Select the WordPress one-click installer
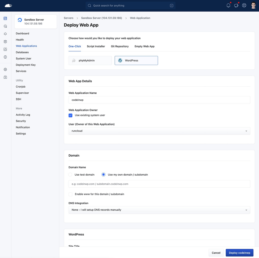 pos(136,60)
